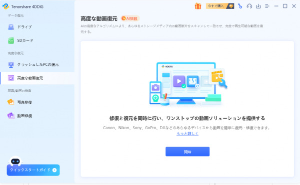Open the gift box promotion icon

[198, 6]
